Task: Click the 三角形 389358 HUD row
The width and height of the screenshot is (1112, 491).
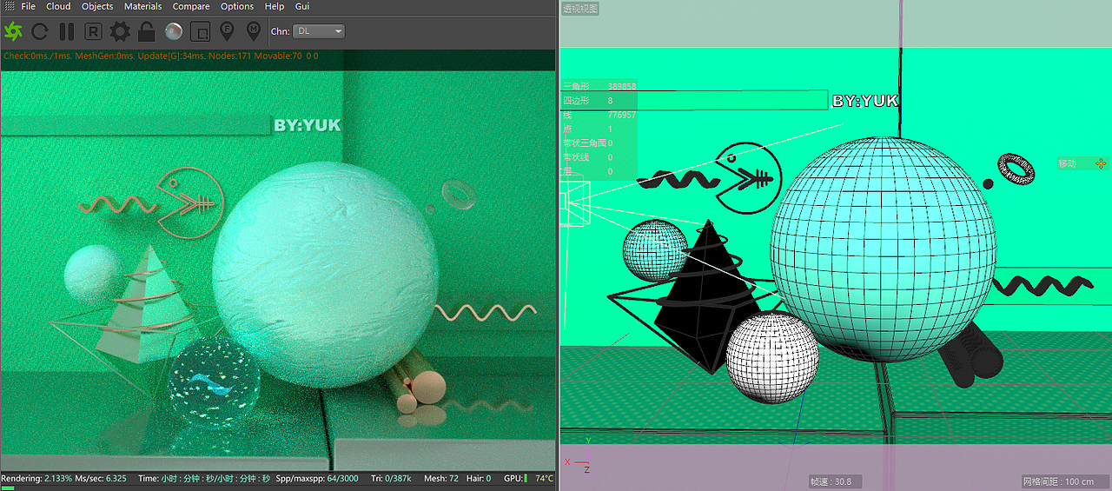Action: [x=599, y=87]
